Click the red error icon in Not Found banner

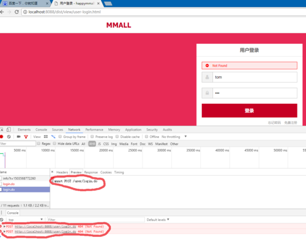207,65
